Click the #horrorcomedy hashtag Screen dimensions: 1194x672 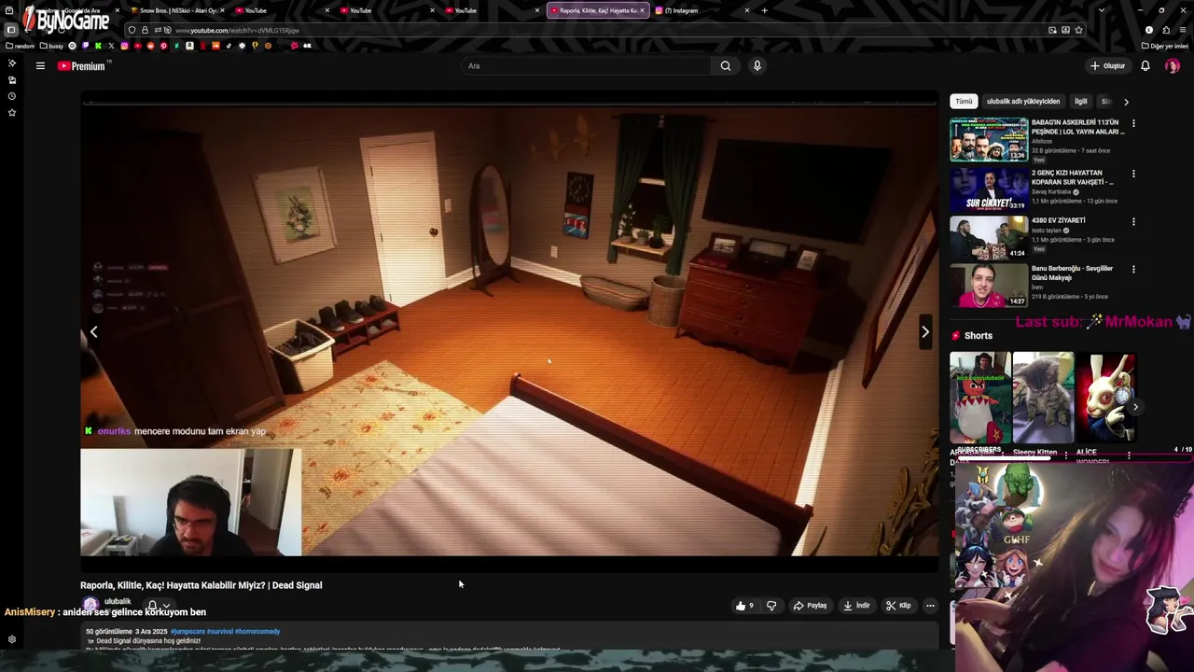[x=257, y=631]
